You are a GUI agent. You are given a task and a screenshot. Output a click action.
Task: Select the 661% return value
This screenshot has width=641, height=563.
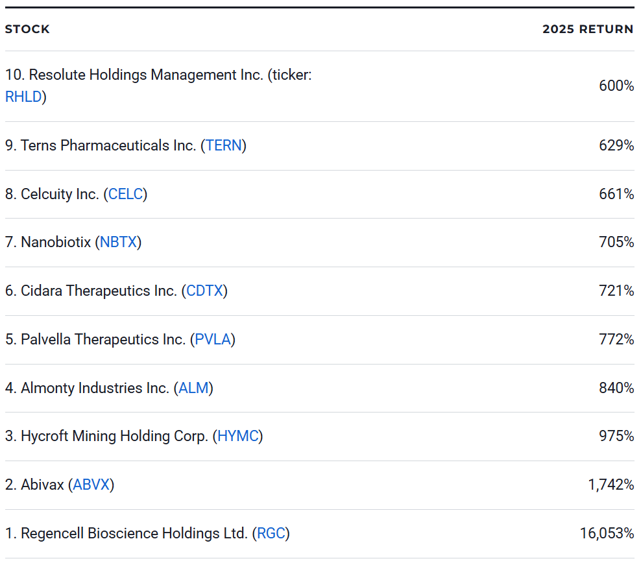616,194
